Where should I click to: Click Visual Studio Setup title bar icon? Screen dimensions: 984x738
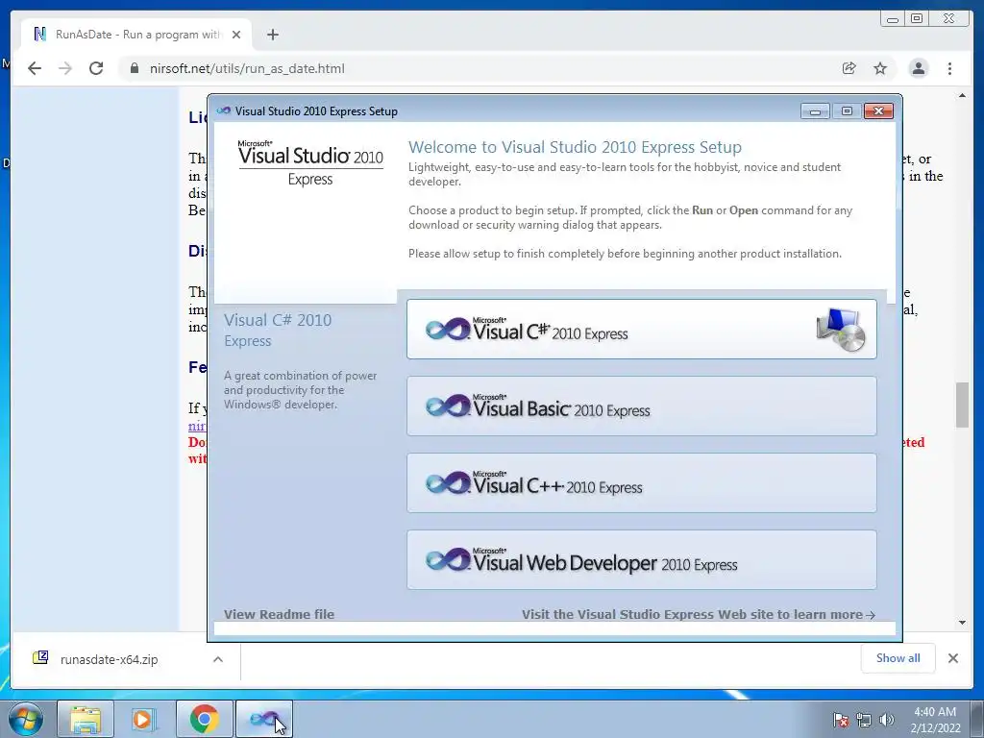[x=223, y=111]
